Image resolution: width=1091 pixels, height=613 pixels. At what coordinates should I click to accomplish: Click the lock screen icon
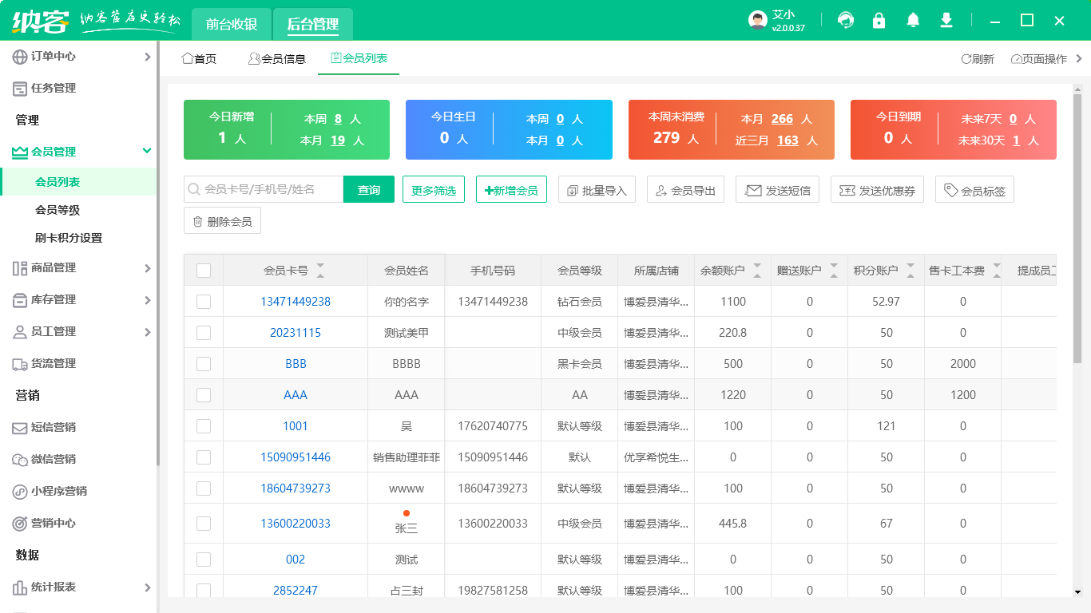click(879, 21)
